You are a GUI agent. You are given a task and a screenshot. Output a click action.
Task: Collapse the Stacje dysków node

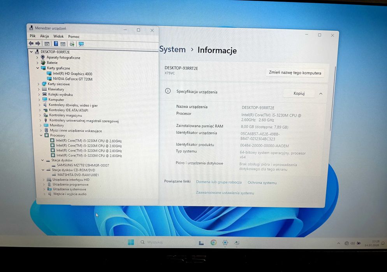click(42, 160)
